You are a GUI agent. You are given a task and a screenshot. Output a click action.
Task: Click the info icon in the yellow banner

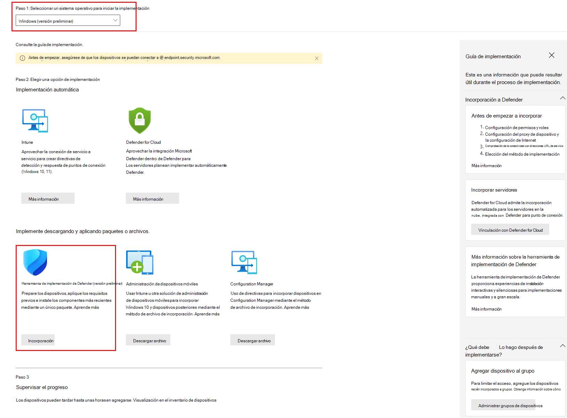[x=22, y=58]
